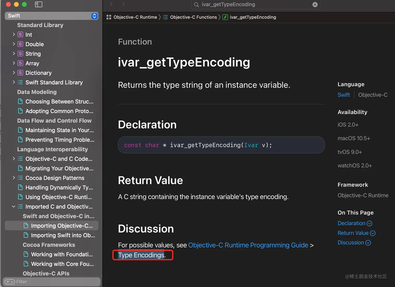Jump to Discussion section link

pos(351,243)
